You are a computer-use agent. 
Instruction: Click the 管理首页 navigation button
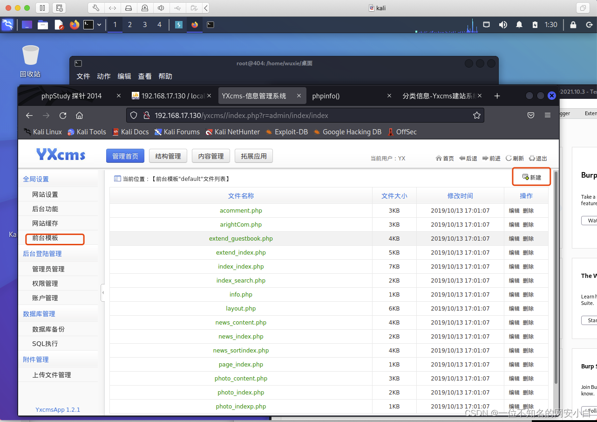coord(125,156)
